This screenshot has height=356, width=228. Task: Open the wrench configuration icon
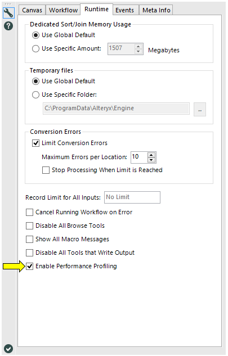8,13
